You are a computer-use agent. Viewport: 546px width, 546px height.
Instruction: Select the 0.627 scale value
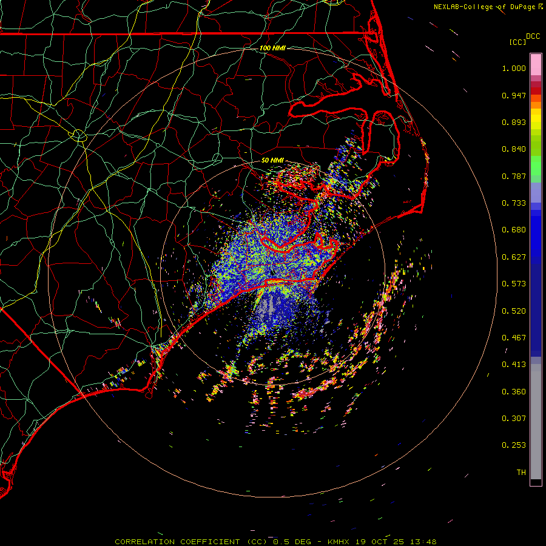point(514,257)
